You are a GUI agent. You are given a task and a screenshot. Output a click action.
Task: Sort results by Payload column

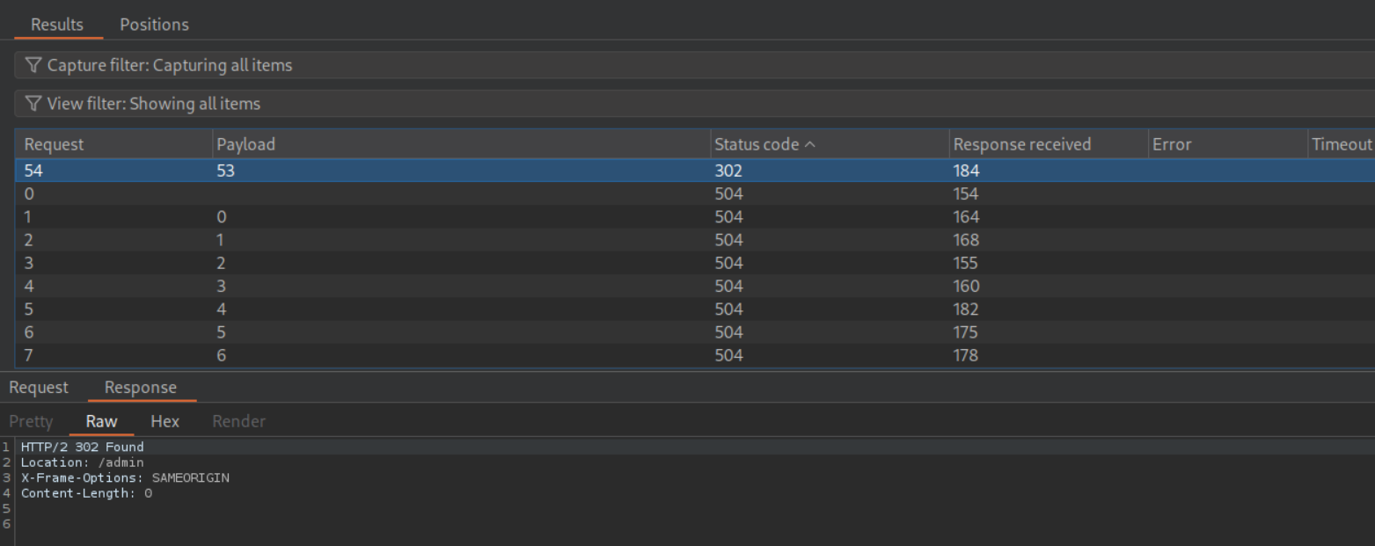pos(246,144)
